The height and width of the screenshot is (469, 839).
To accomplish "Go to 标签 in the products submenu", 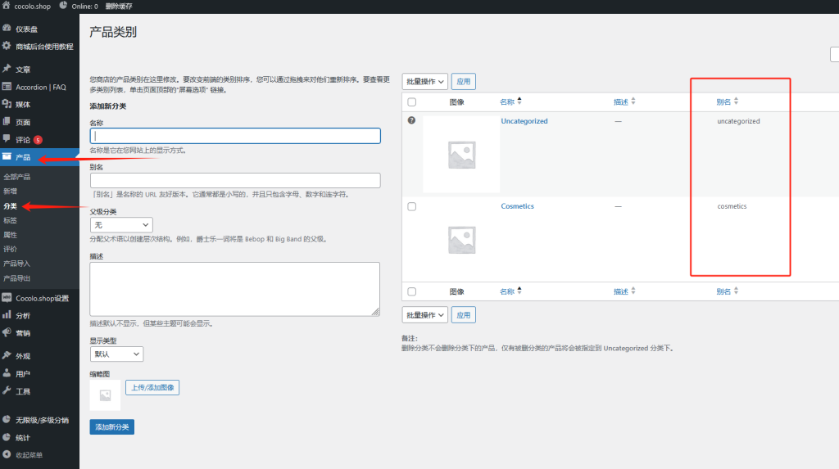I will pyautogui.click(x=11, y=220).
